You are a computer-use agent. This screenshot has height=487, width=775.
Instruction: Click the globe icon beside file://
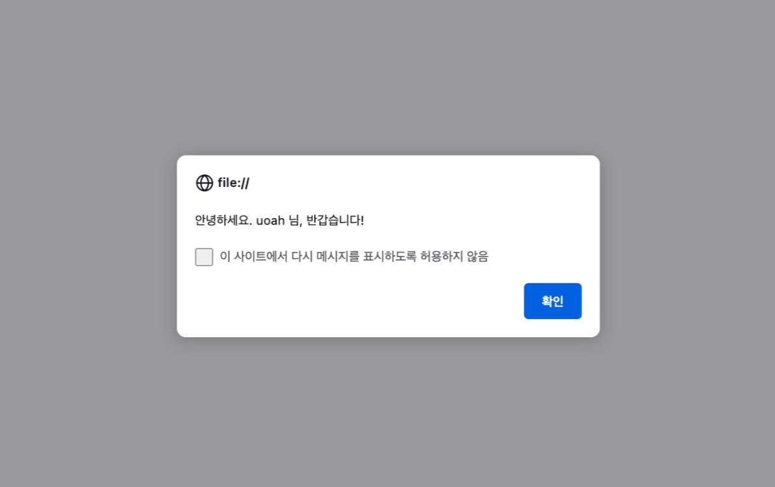204,183
